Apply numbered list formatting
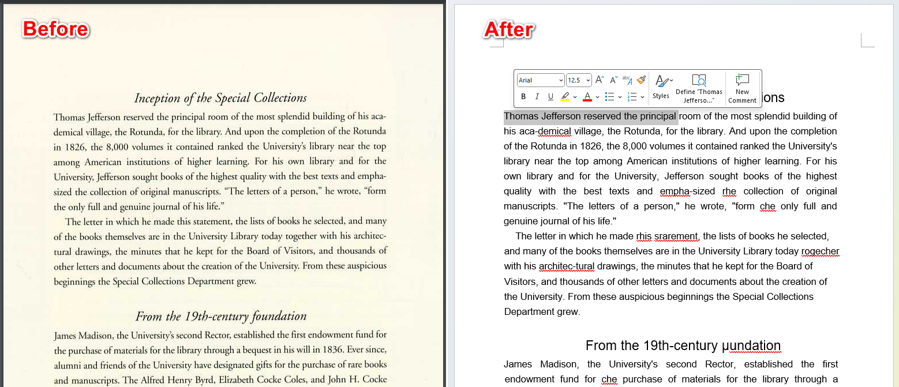Image resolution: width=899 pixels, height=387 pixels. 632,96
